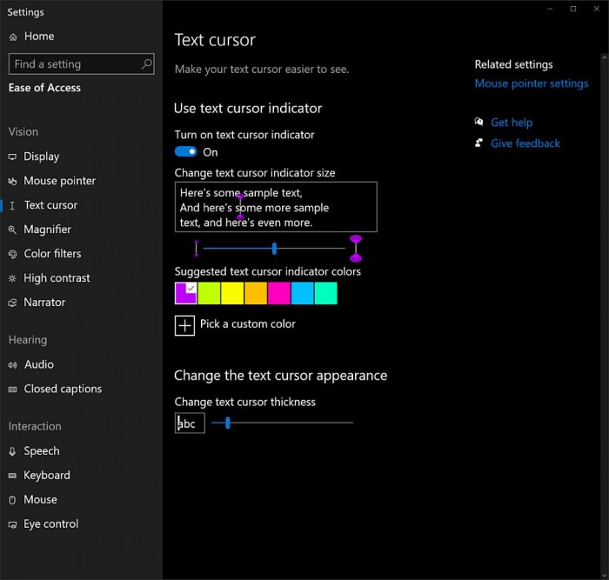Click the Give feedback link
This screenshot has height=580, width=609.
tap(525, 143)
